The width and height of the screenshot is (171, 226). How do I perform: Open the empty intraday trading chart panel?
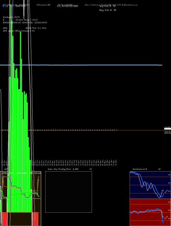coord(68,192)
